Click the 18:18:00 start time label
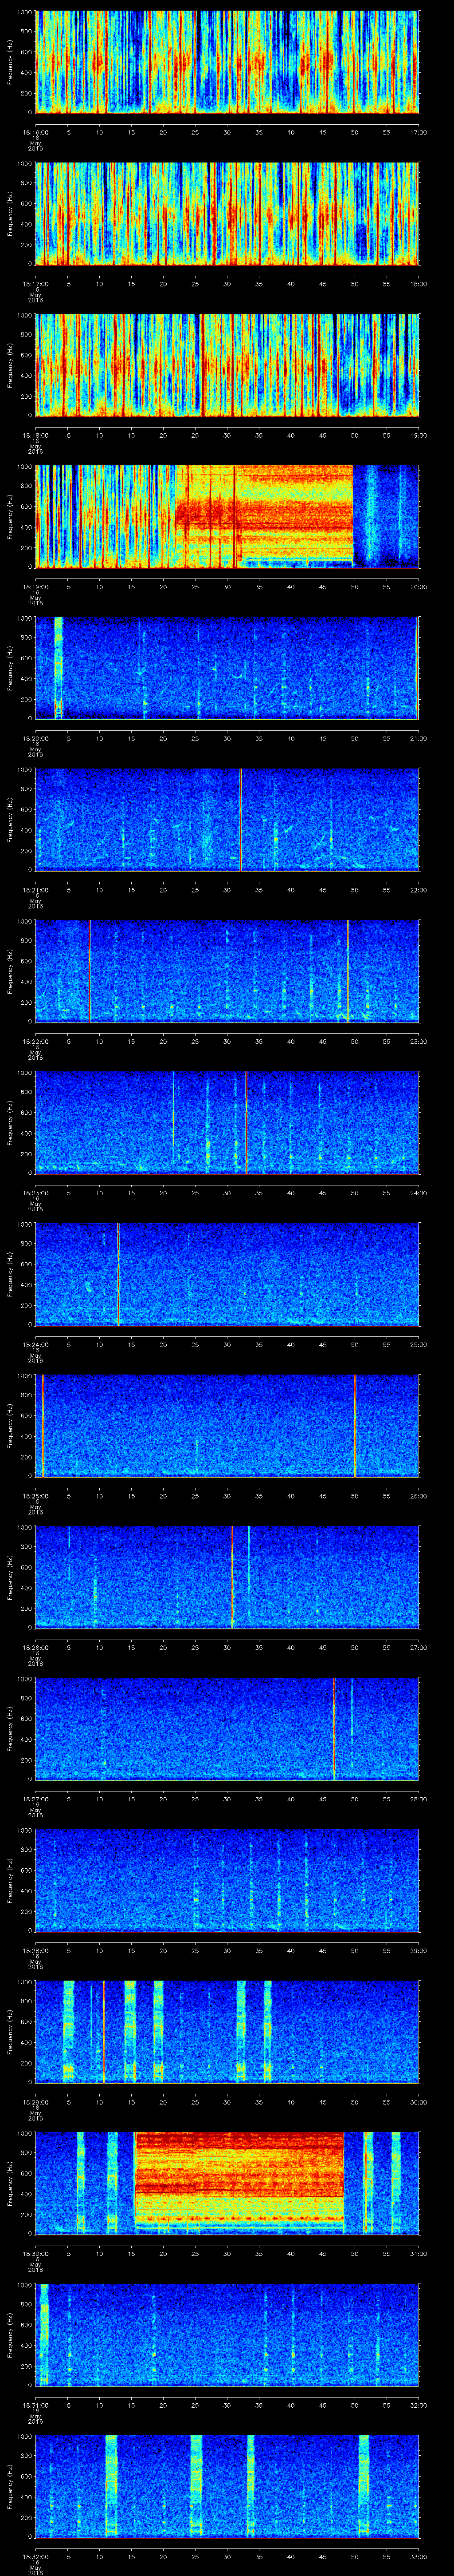 [x=36, y=435]
